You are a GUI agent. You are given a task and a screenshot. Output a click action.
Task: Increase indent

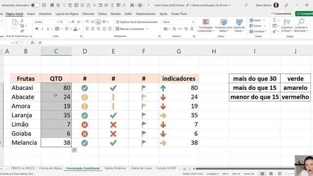(x=110, y=29)
